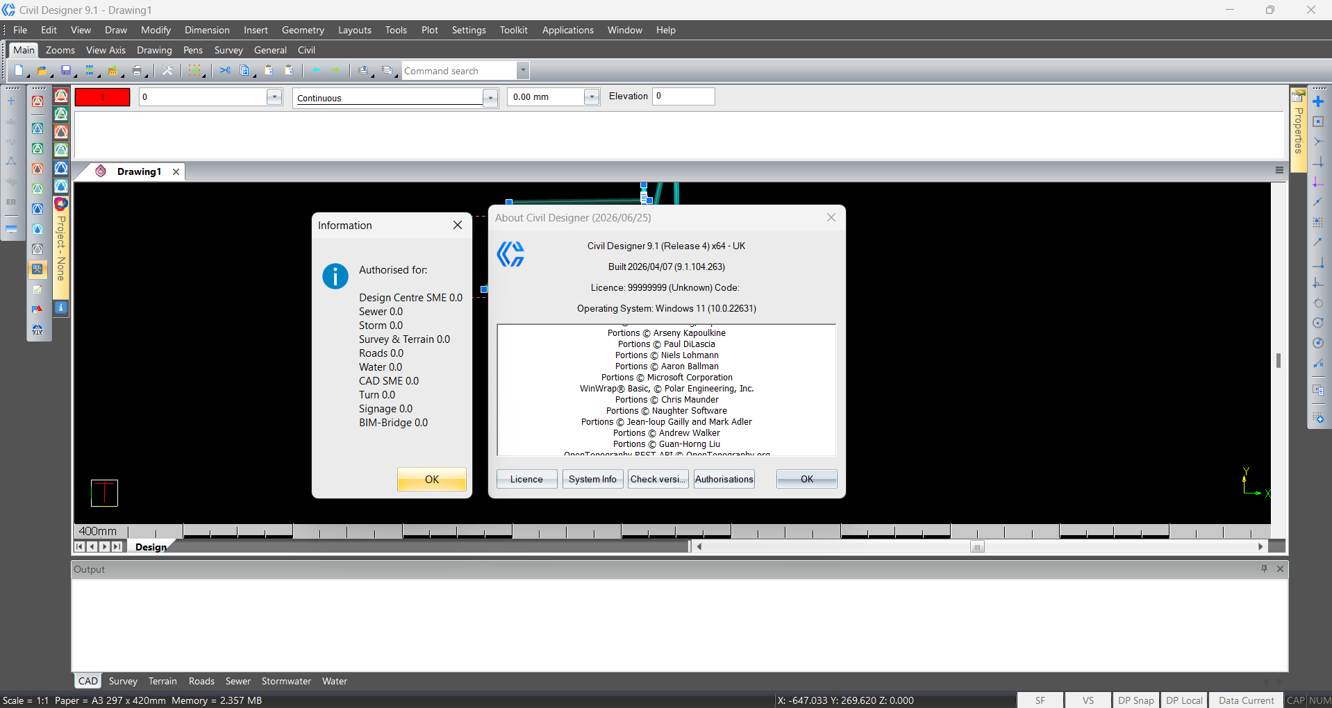This screenshot has width=1332, height=708.
Task: Click the Command search input field
Action: click(460, 71)
